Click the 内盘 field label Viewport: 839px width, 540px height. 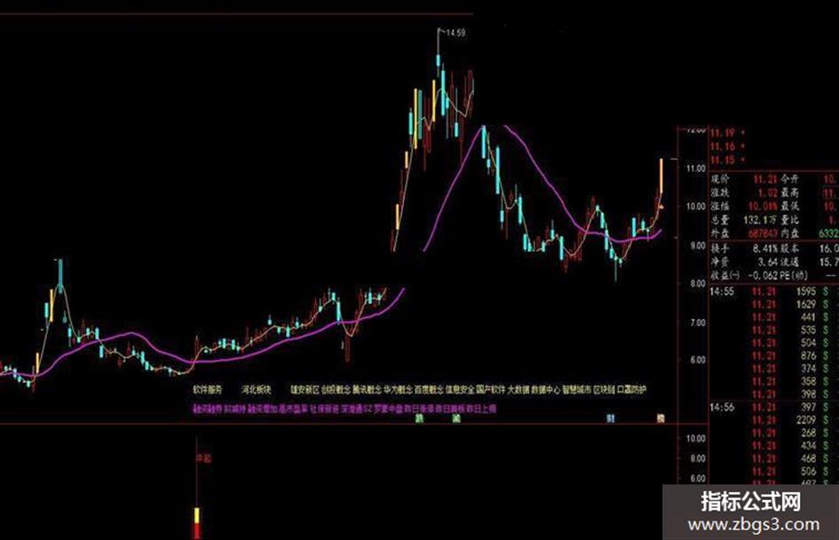[x=790, y=233]
